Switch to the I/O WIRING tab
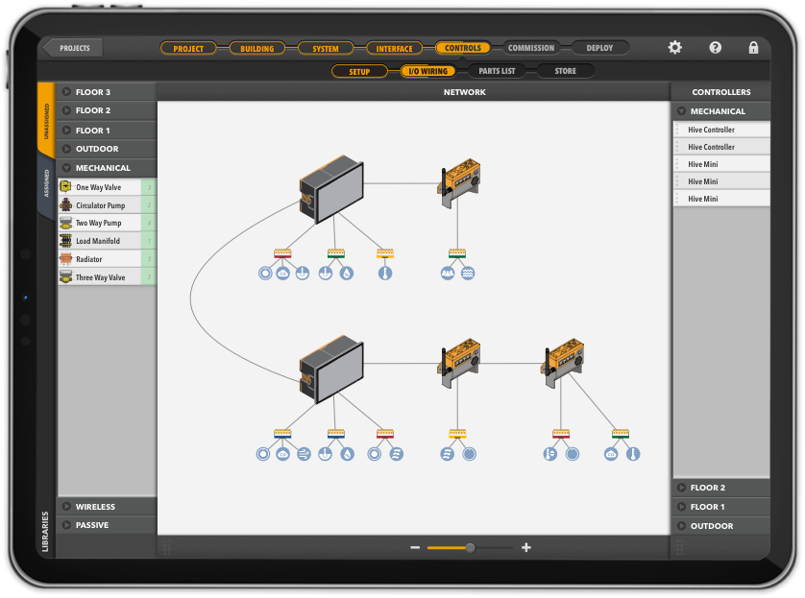The height and width of the screenshot is (598, 805). 427,70
